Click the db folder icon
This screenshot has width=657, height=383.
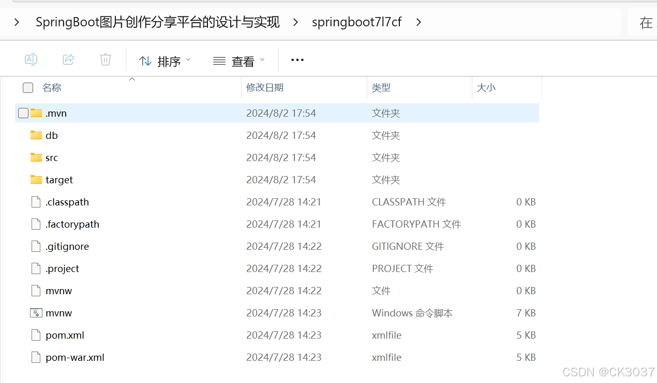pos(36,135)
